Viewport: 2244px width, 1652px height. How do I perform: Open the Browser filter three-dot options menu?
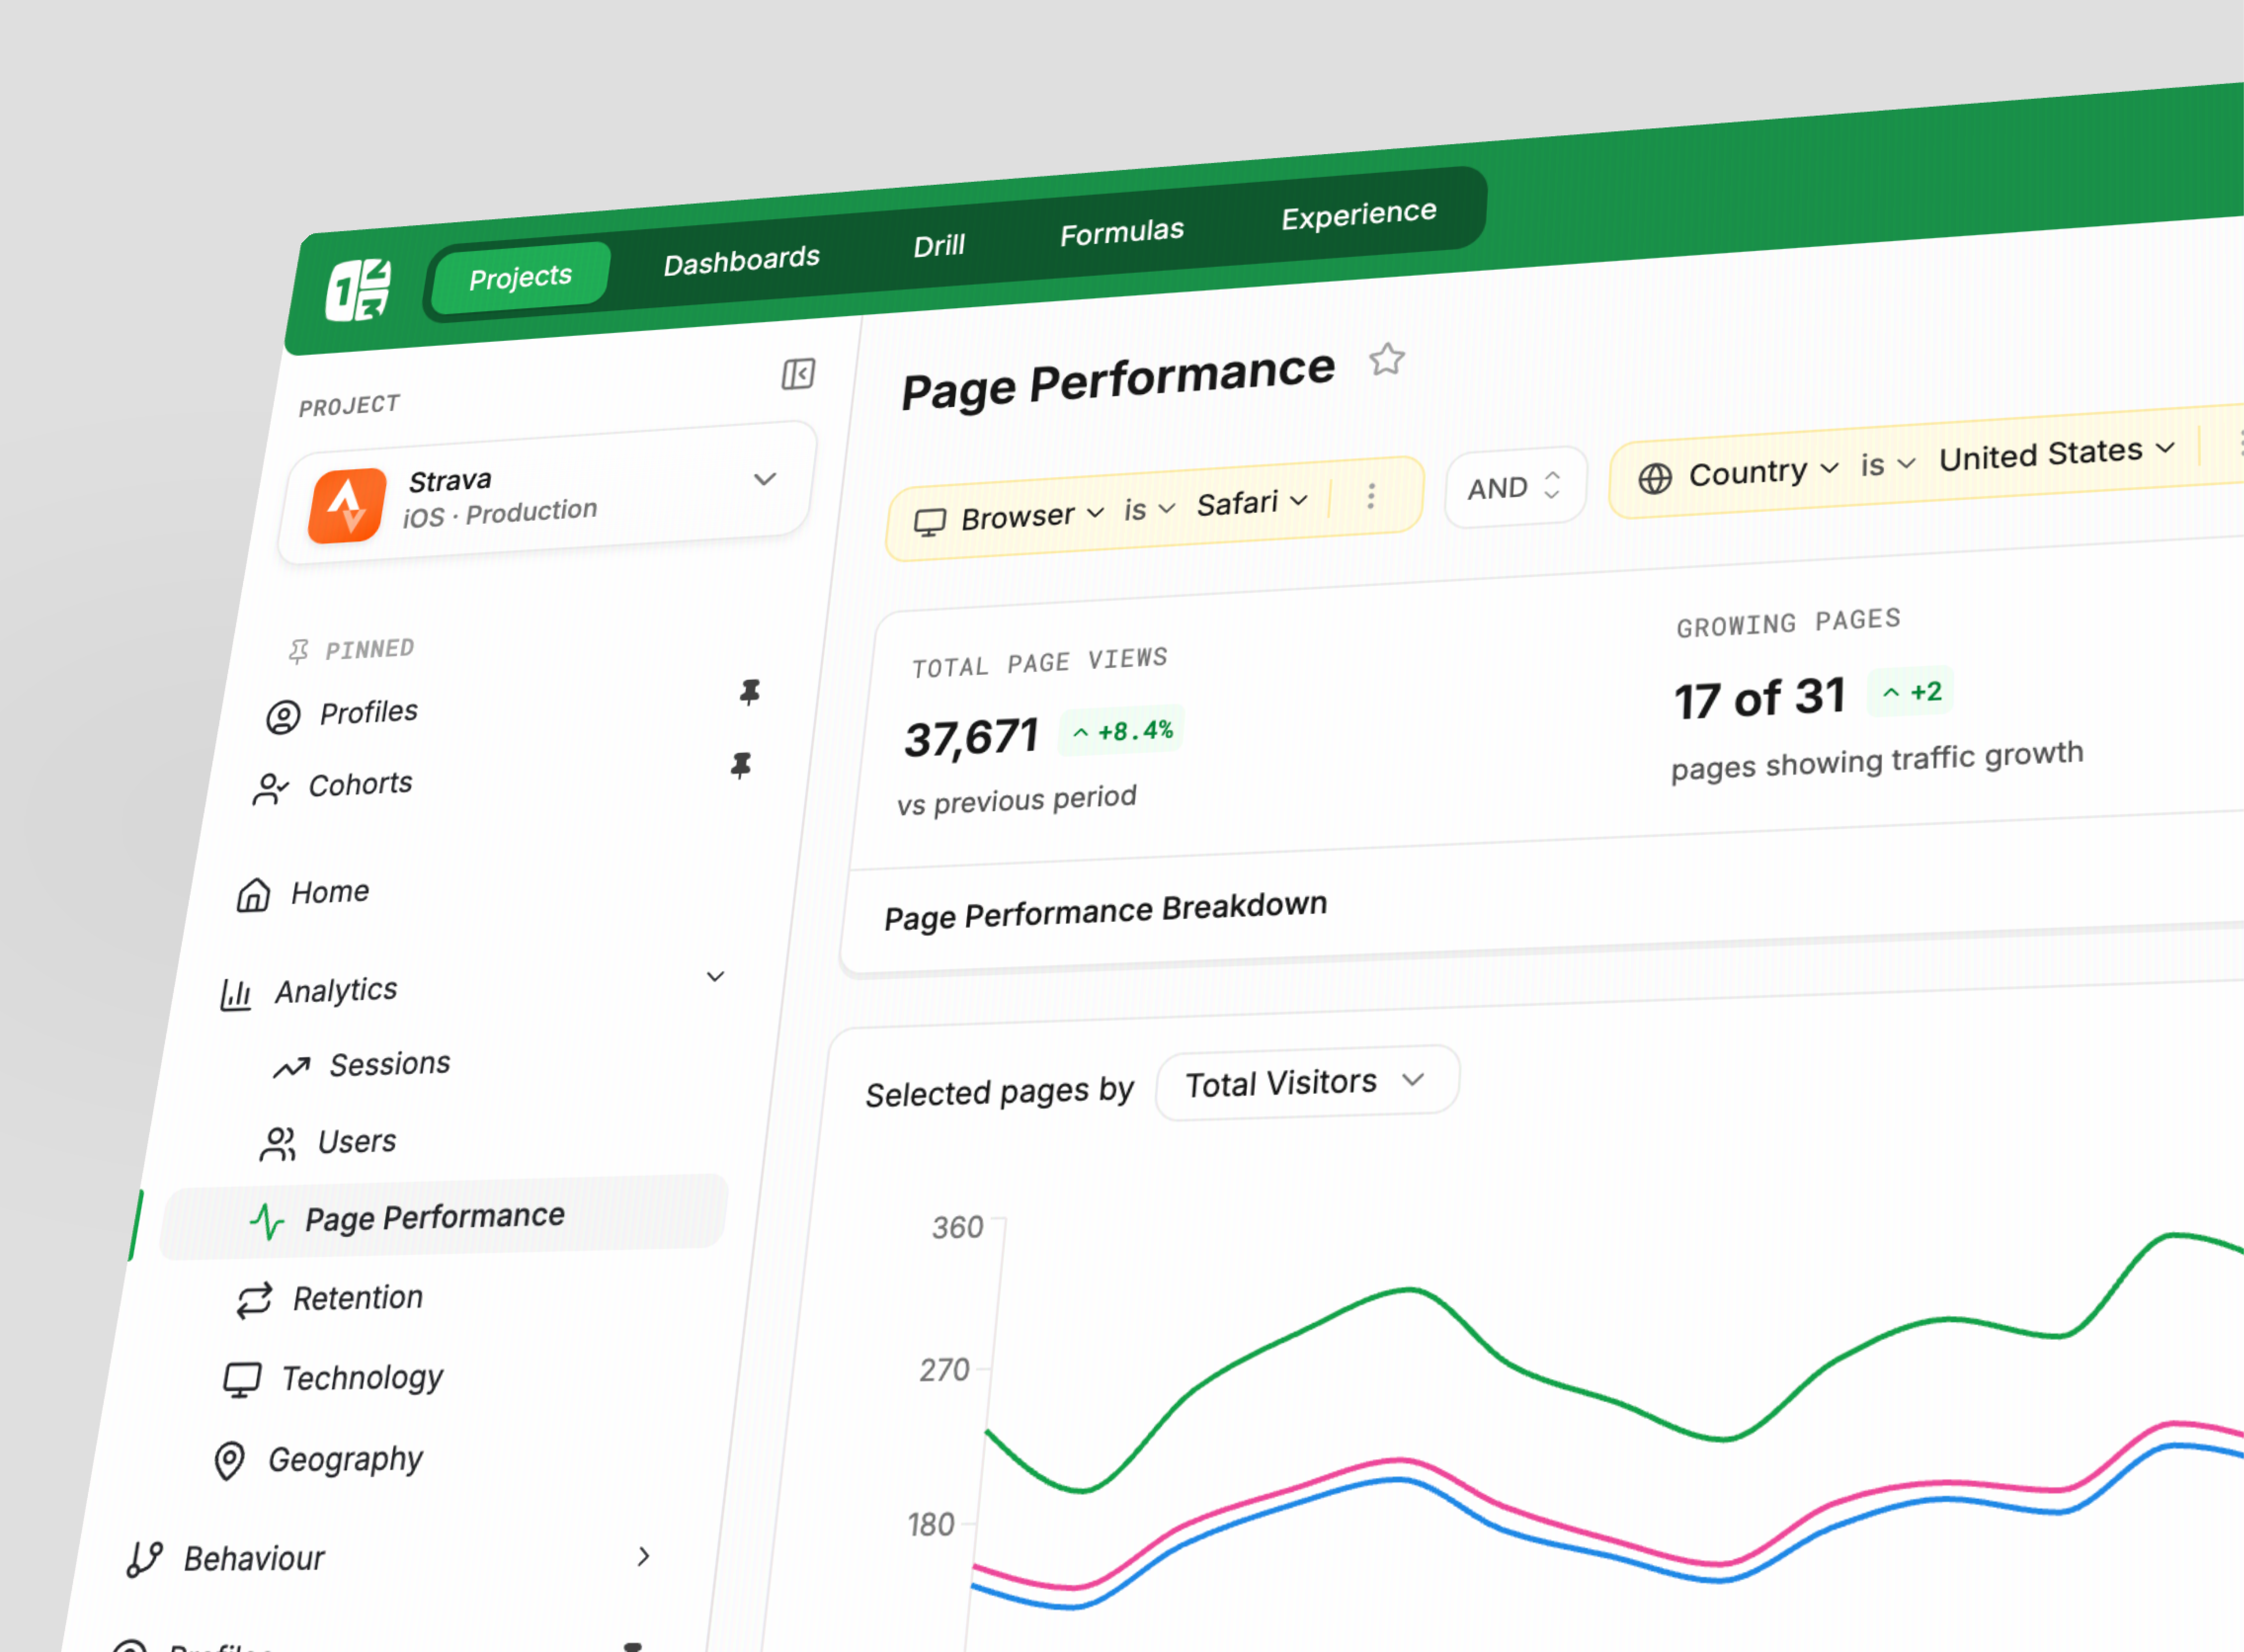[x=1372, y=496]
